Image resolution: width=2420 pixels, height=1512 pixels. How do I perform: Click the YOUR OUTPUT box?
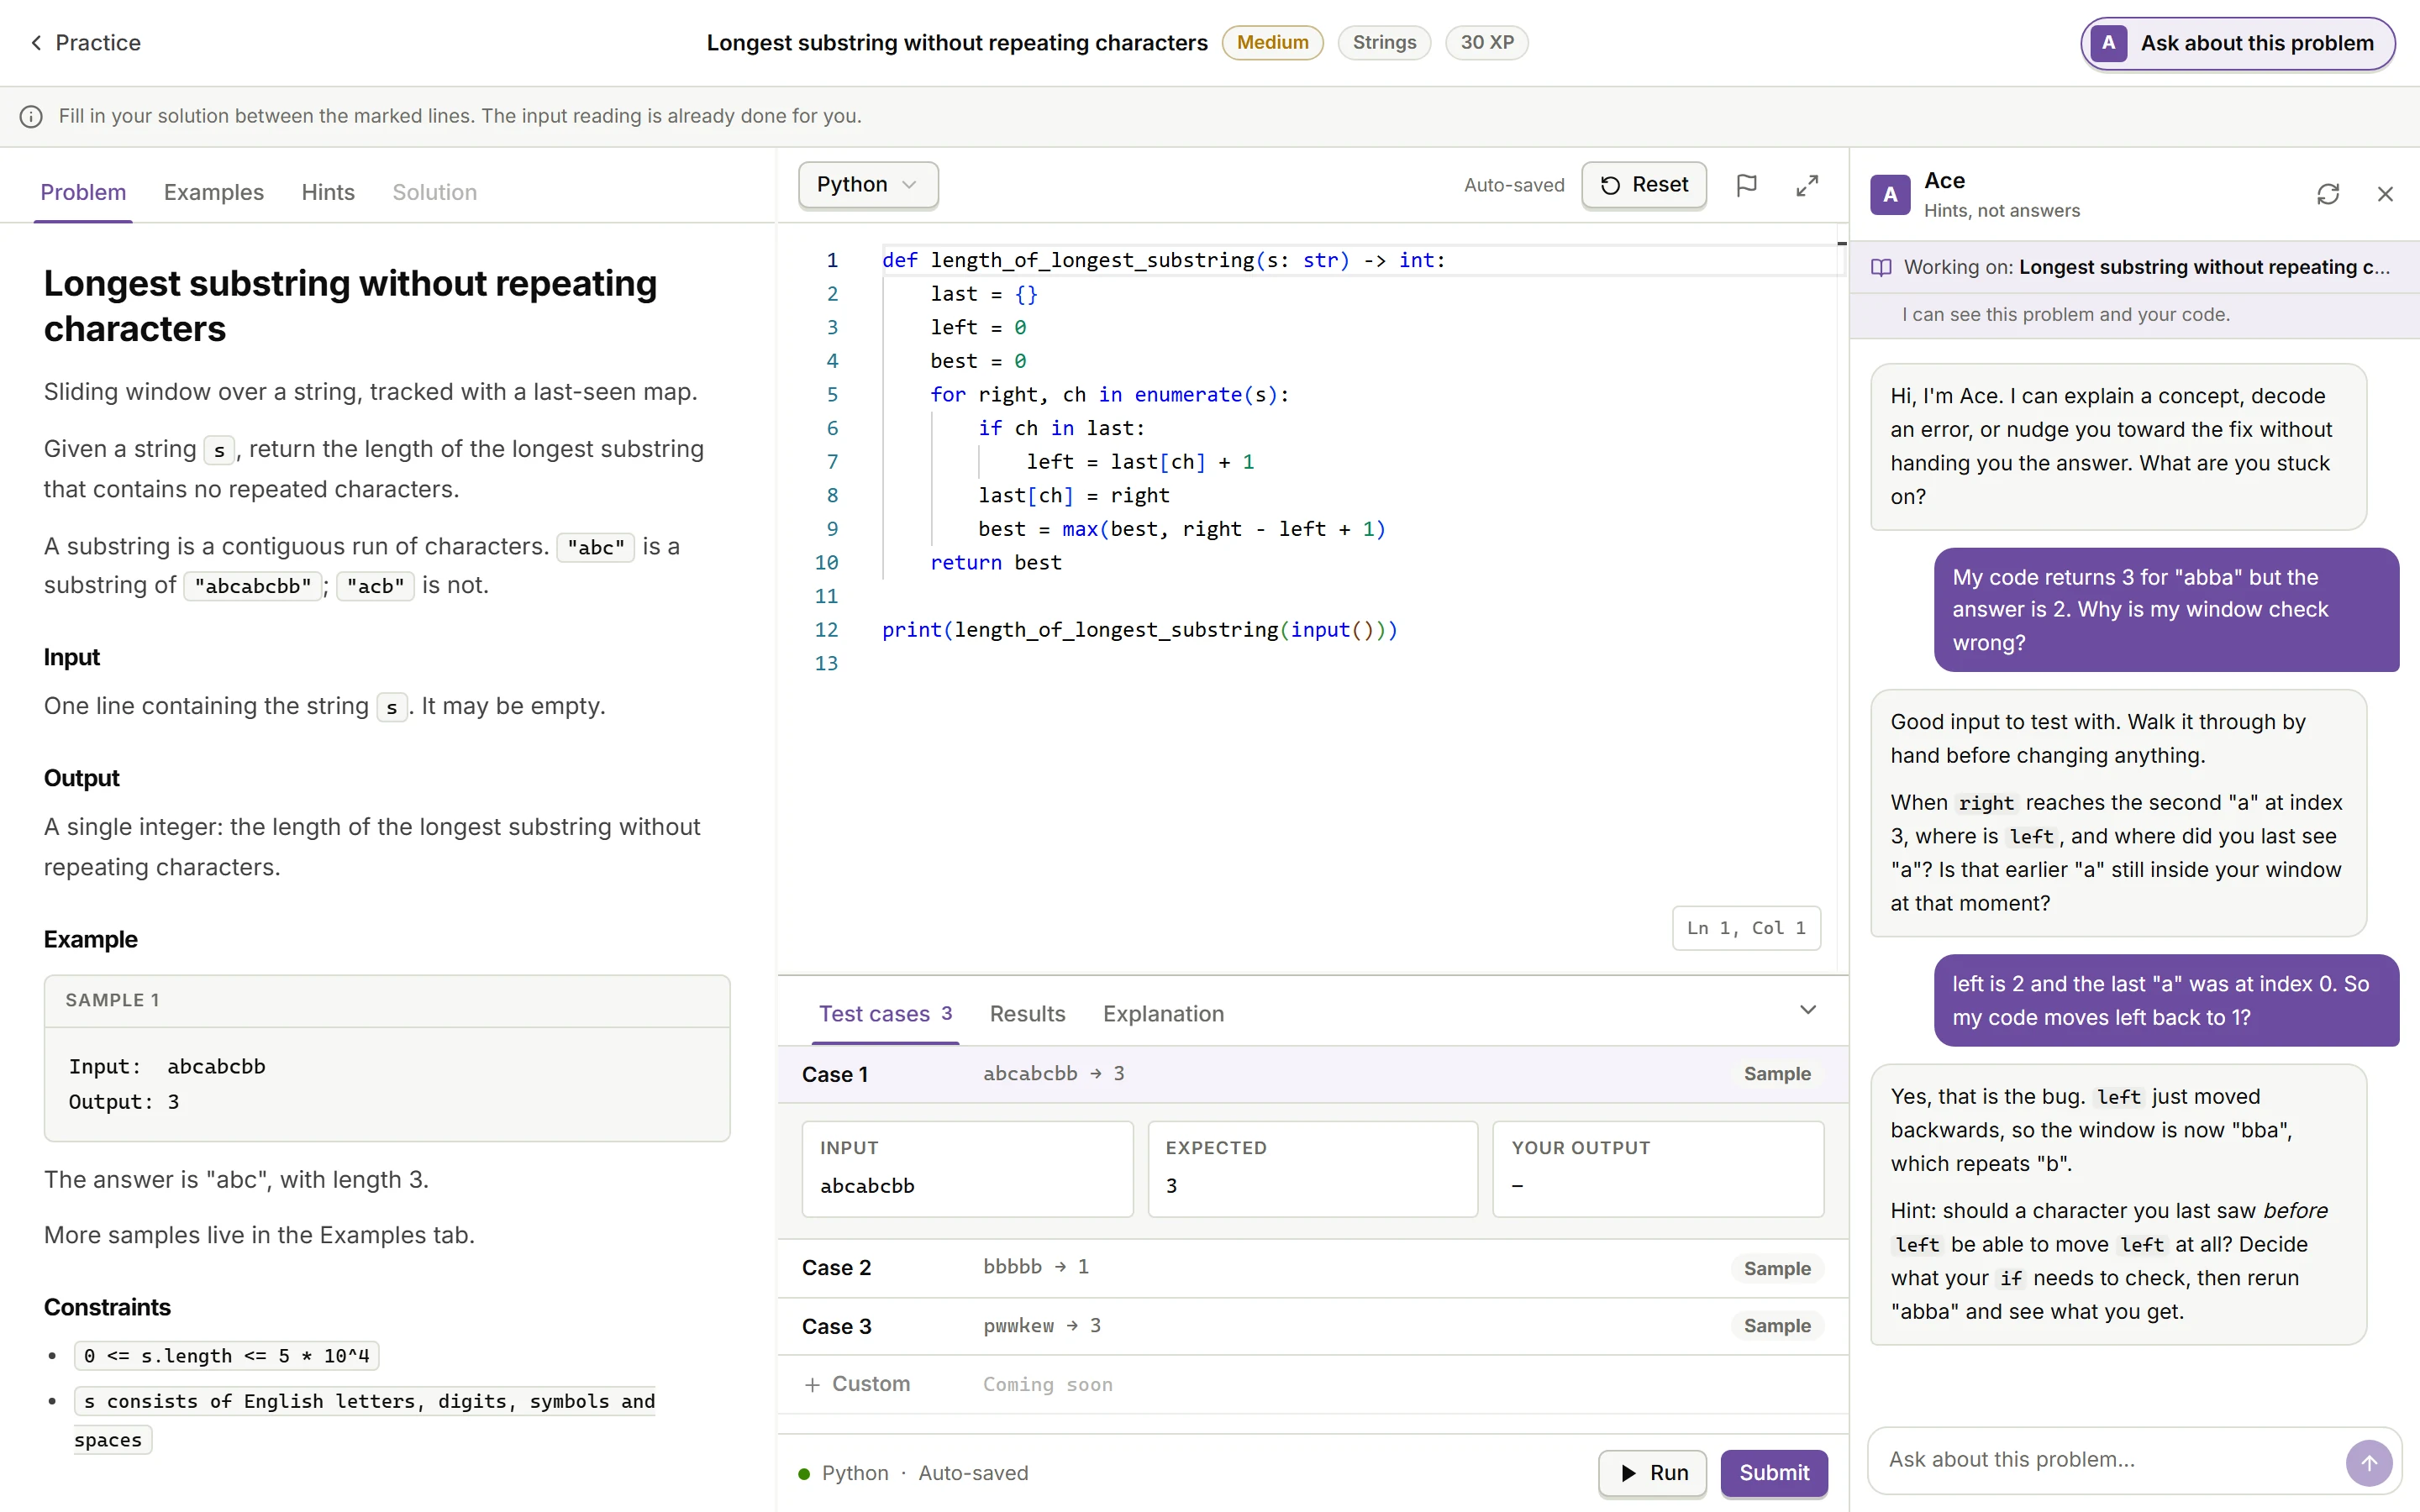point(1658,1169)
